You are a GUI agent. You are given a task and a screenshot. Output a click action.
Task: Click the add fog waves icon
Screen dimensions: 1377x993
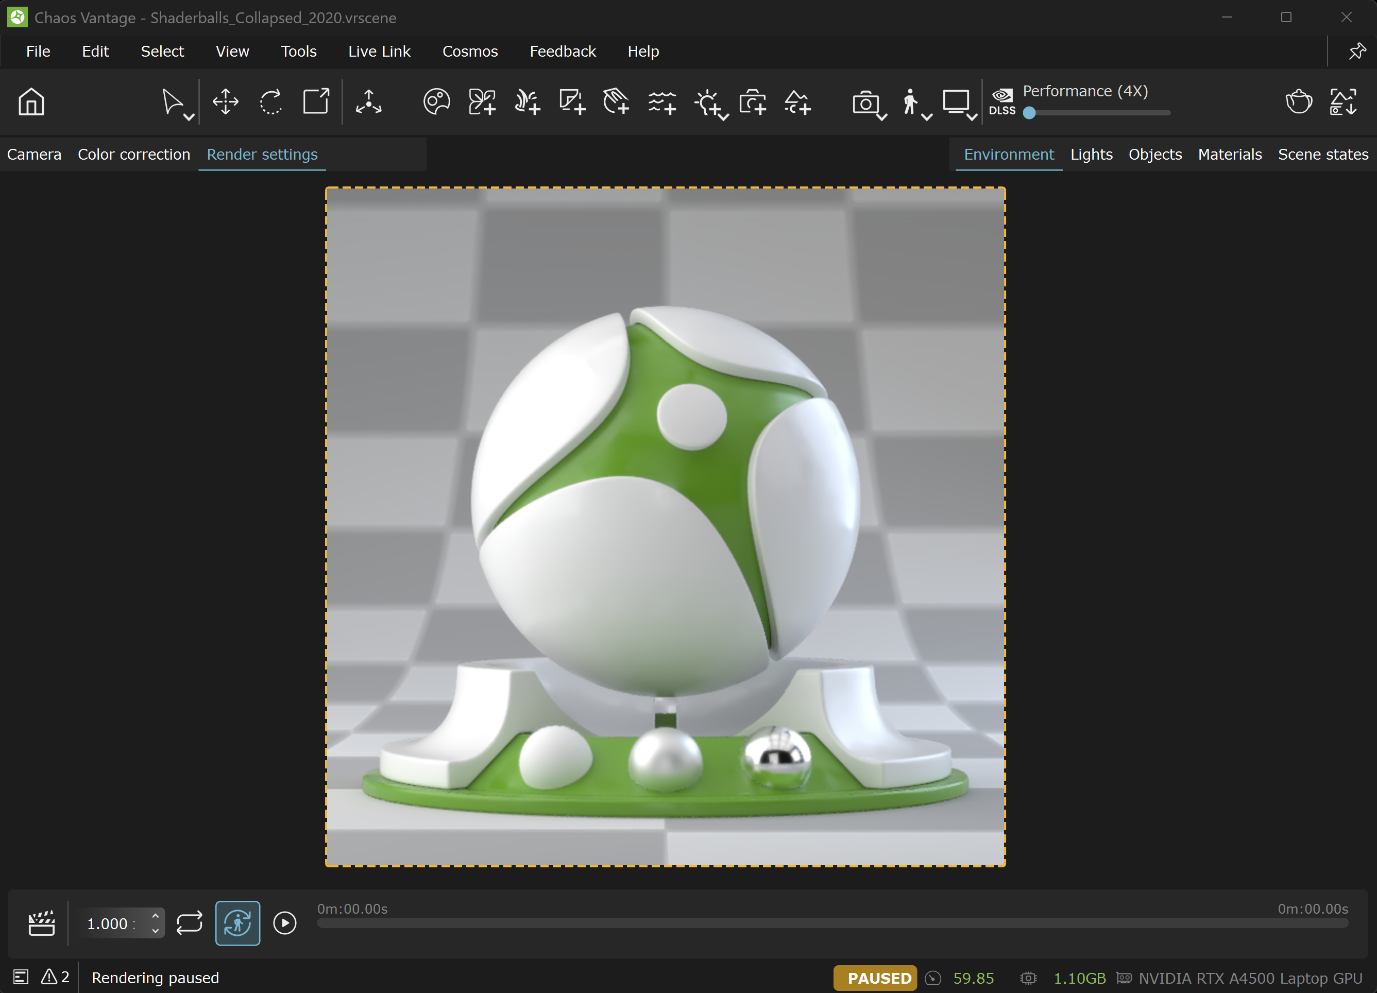pyautogui.click(x=662, y=102)
